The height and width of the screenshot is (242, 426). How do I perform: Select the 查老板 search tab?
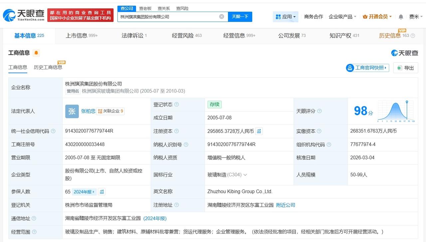click(x=145, y=8)
